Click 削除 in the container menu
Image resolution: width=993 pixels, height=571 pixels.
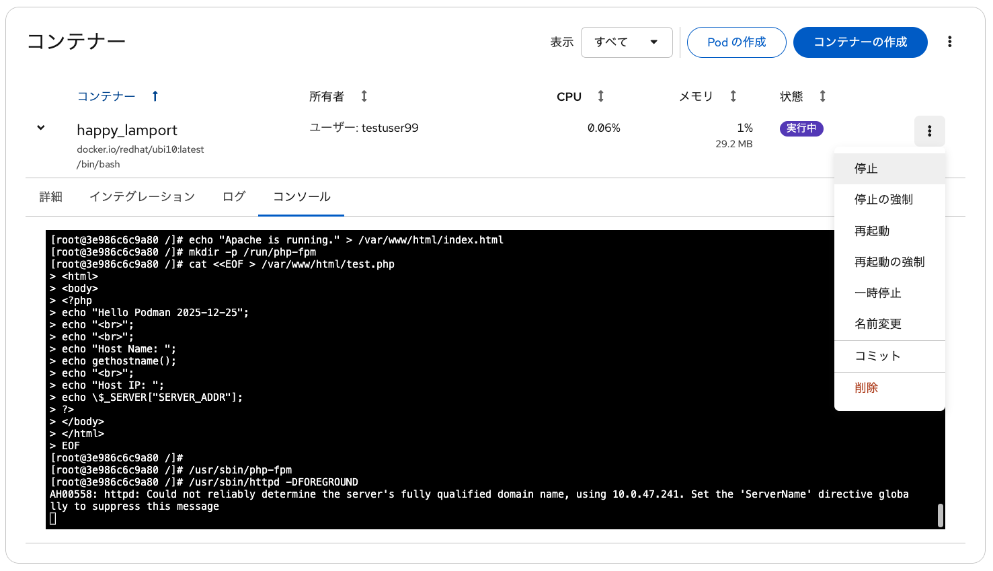pos(866,387)
